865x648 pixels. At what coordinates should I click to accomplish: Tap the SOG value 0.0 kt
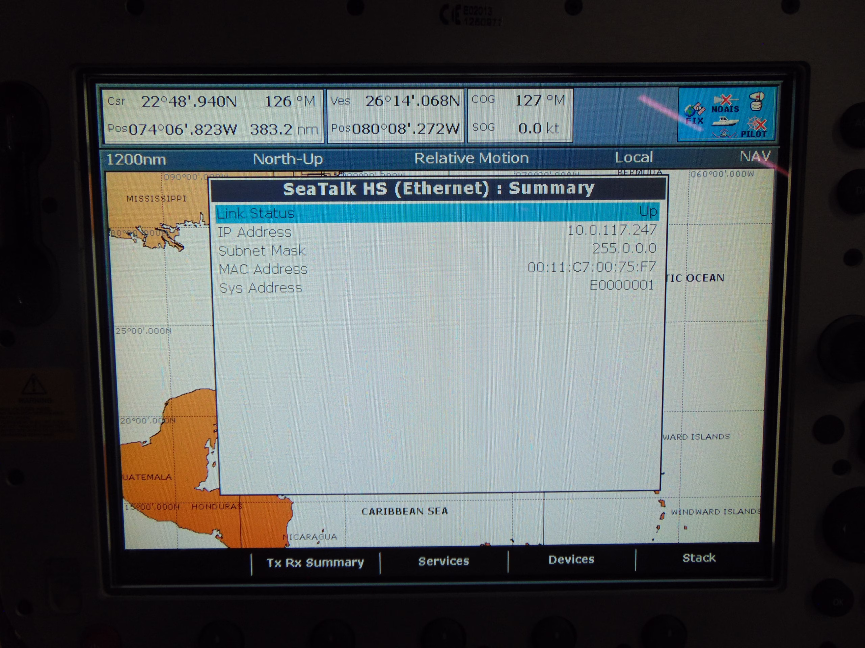click(539, 128)
